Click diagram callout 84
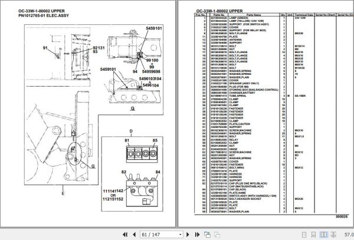Image resolution: width=354 pixels, height=240 pixels. click(158, 172)
